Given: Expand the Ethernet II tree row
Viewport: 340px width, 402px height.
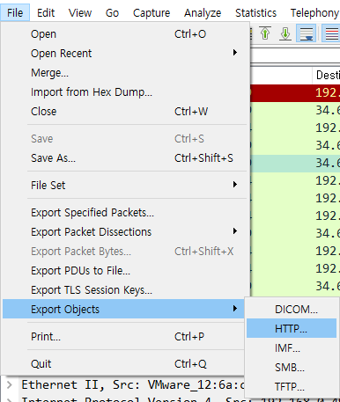Looking at the screenshot, I should tap(10, 384).
